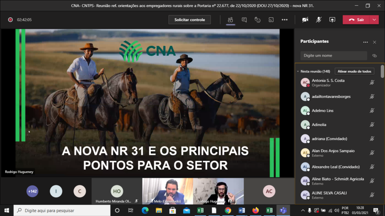Open File Explorer from the taskbar
Image resolution: width=385 pixels, height=216 pixels.
point(159,210)
